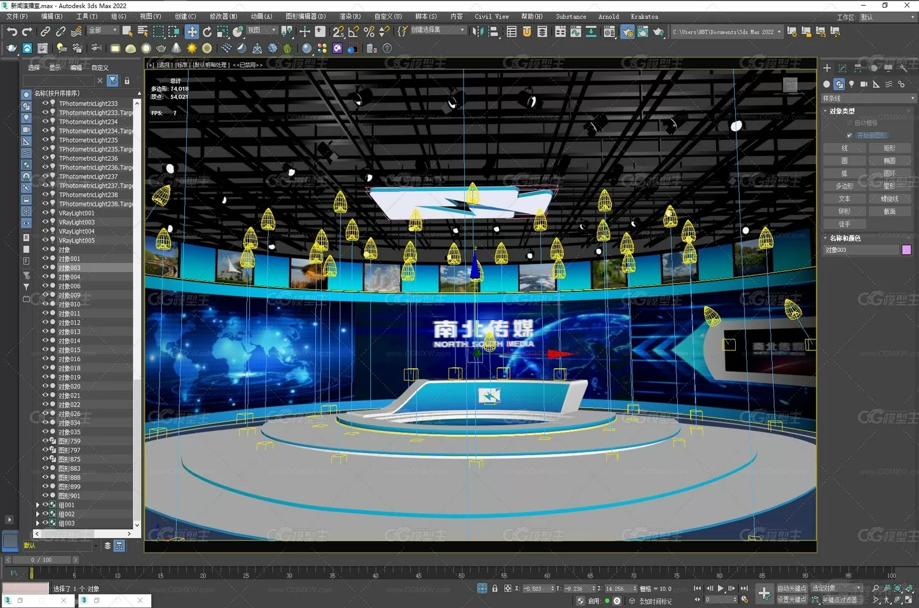919x608 pixels.
Task: Click the teapot primitive in second toolbar
Action: [x=161, y=49]
